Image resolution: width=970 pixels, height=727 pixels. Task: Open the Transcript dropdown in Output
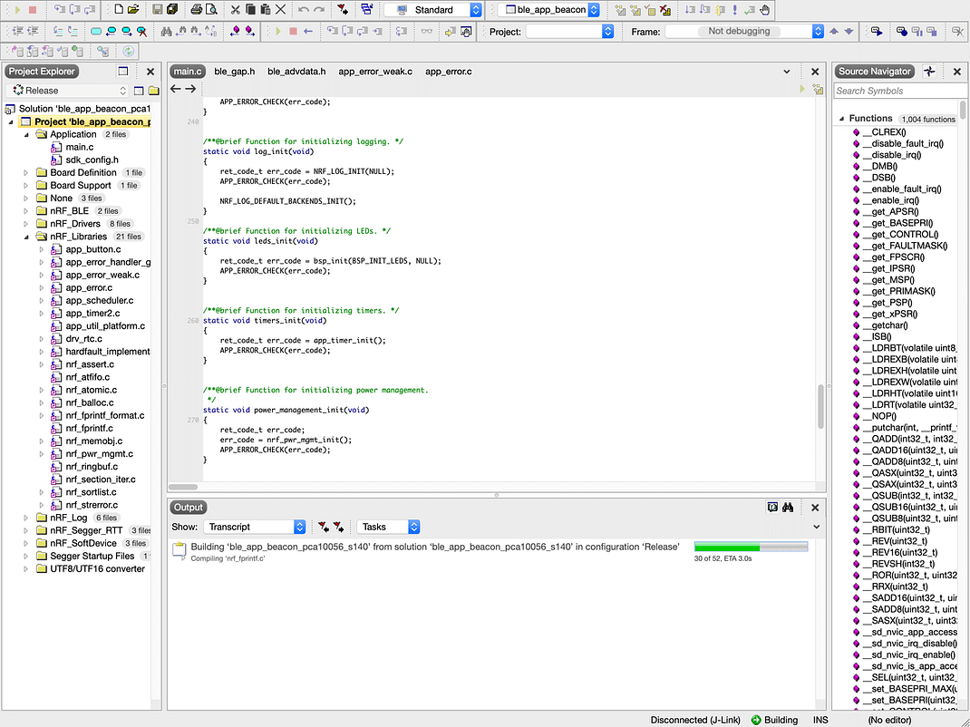(255, 527)
